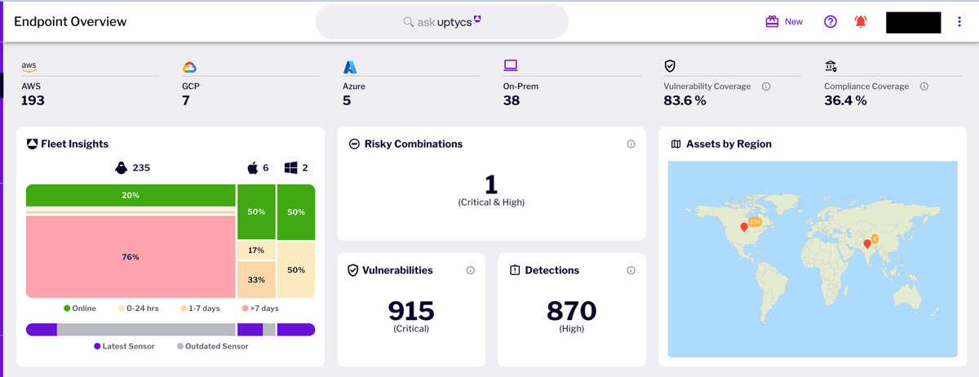Open the 915 critical vulnerabilities count
The image size is (979, 377).
411,311
